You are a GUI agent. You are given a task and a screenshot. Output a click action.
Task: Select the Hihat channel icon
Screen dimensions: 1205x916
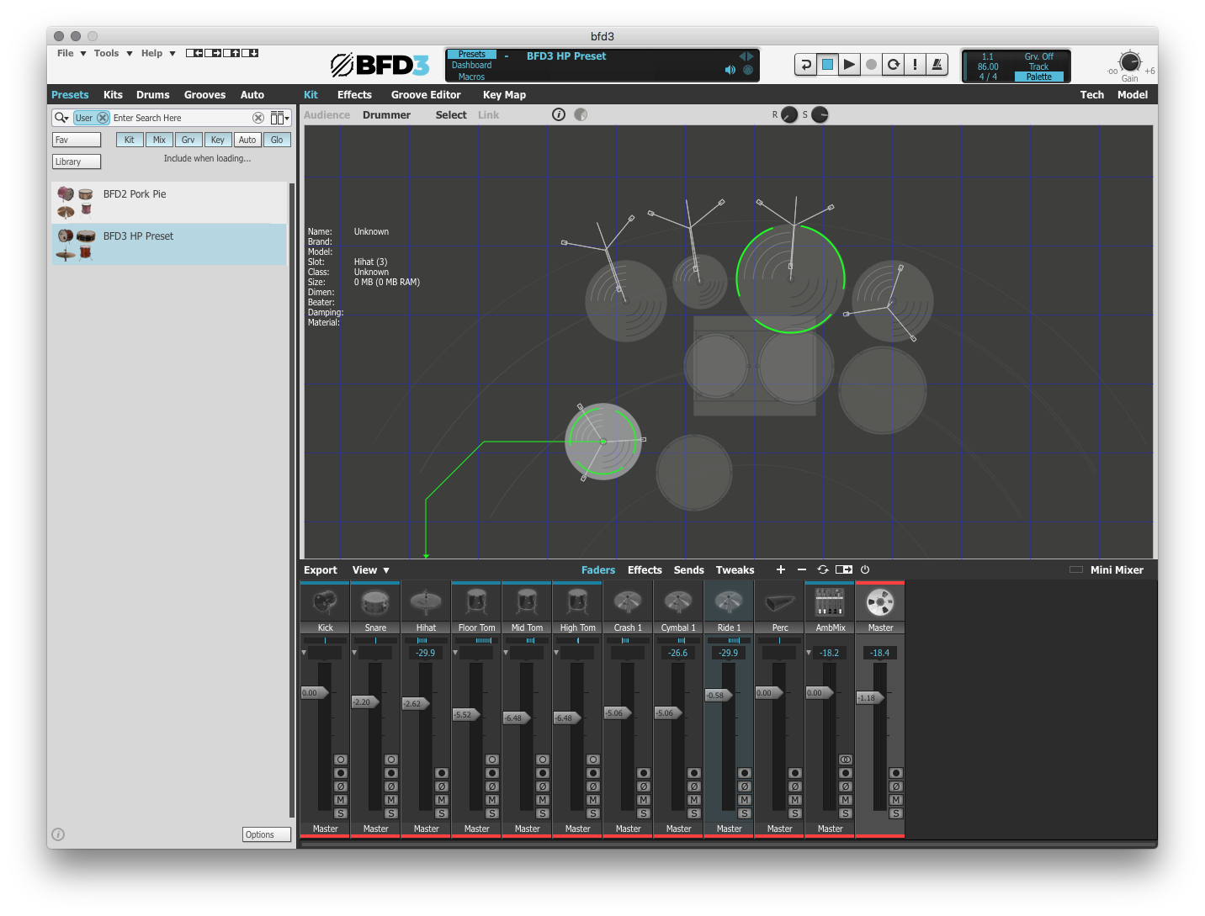pos(426,602)
